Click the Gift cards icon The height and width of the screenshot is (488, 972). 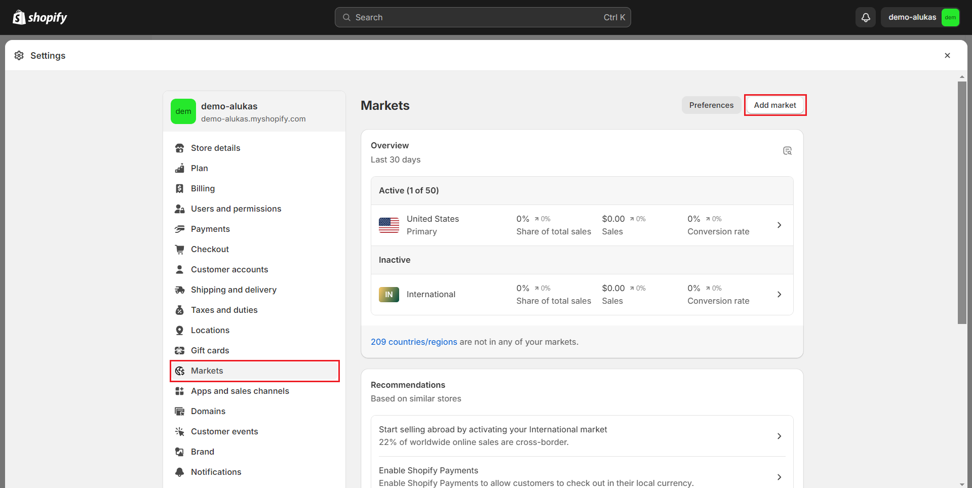click(x=179, y=351)
